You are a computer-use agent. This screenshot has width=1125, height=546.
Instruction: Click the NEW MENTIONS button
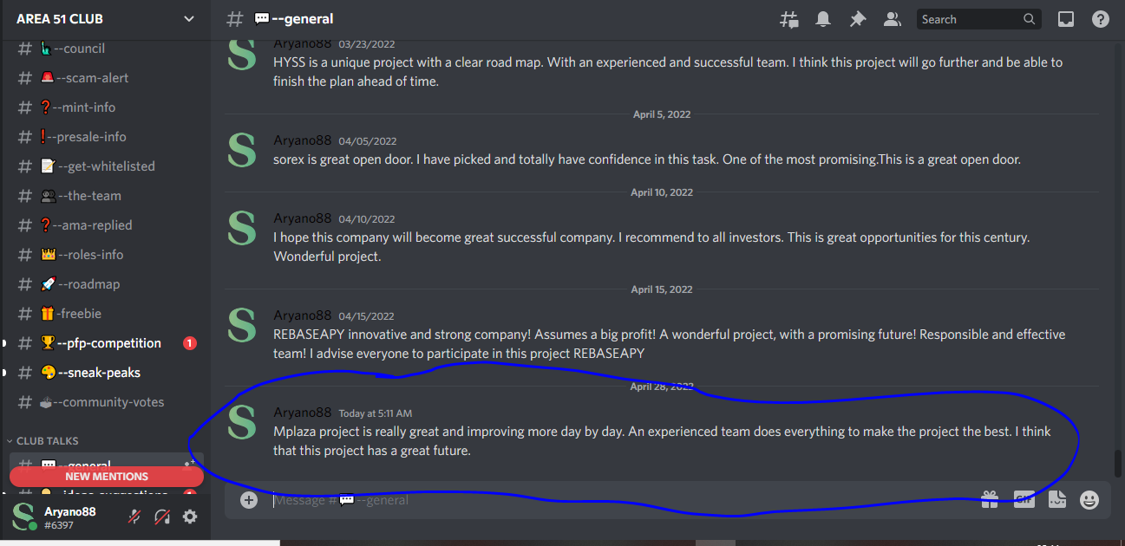pos(107,477)
